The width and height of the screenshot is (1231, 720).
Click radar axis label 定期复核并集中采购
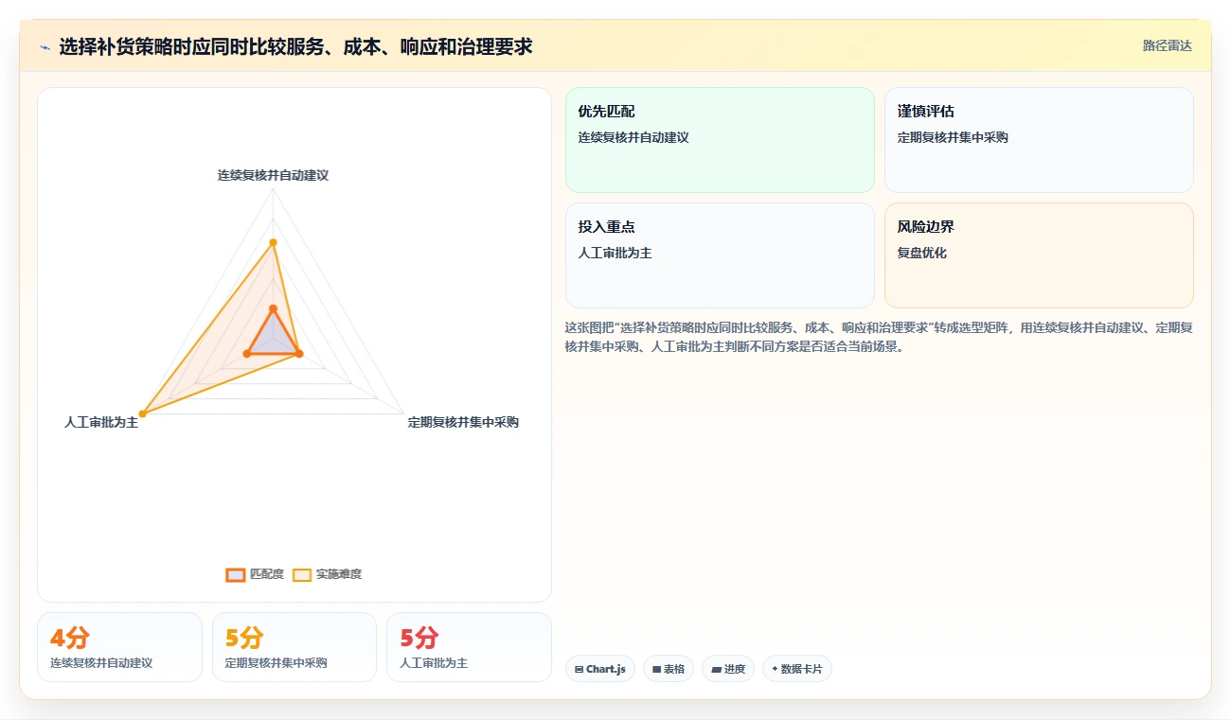463,422
